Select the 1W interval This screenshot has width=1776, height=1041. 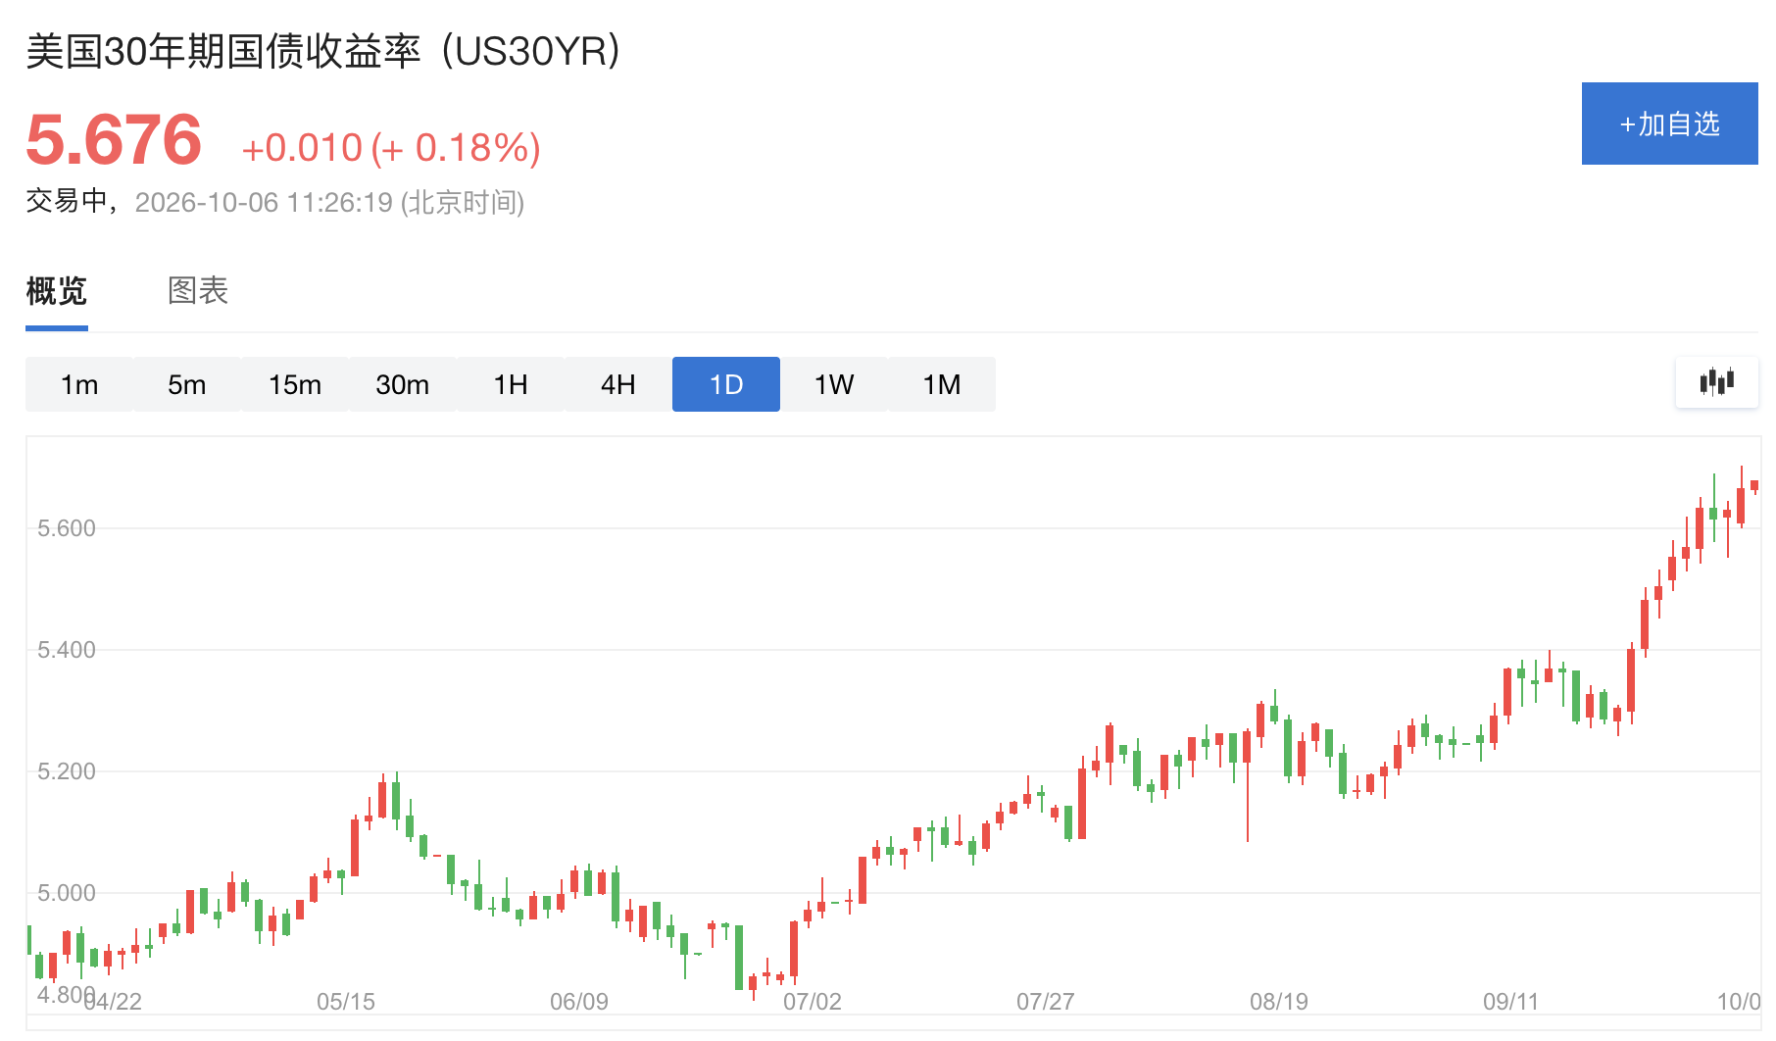(834, 384)
